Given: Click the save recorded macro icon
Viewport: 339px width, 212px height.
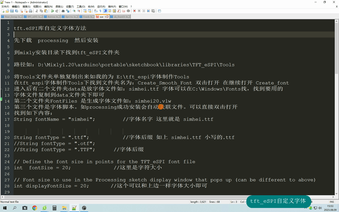Looking at the screenshot, I should [153, 11].
